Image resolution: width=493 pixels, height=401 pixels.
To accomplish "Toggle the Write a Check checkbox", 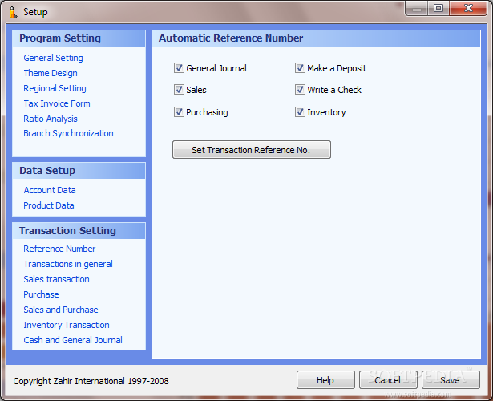I will tap(300, 90).
